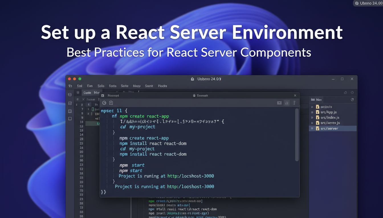This screenshot has height=218, width=383.
Task: Click the round icon at the editor's top right
Action: pyautogui.click(x=352, y=93)
